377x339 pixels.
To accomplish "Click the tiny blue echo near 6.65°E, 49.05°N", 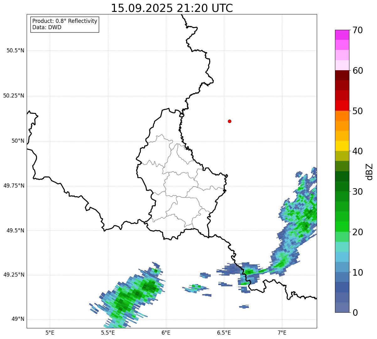I will (x=244, y=306).
